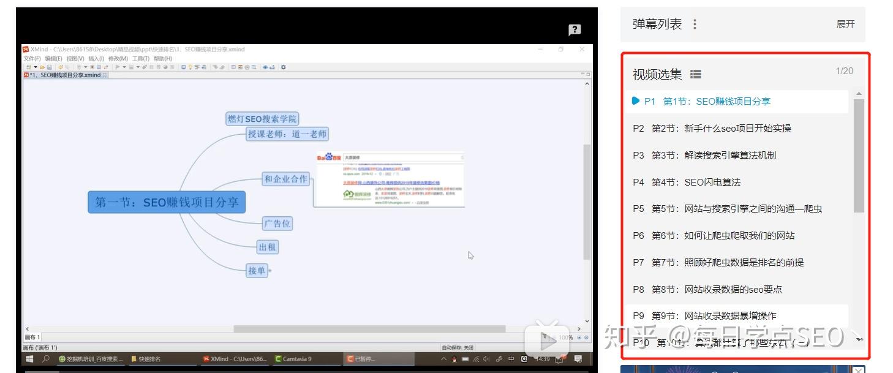The height and width of the screenshot is (373, 893).
Task: Click the playlist scrollbar up arrow
Action: pyautogui.click(x=859, y=94)
